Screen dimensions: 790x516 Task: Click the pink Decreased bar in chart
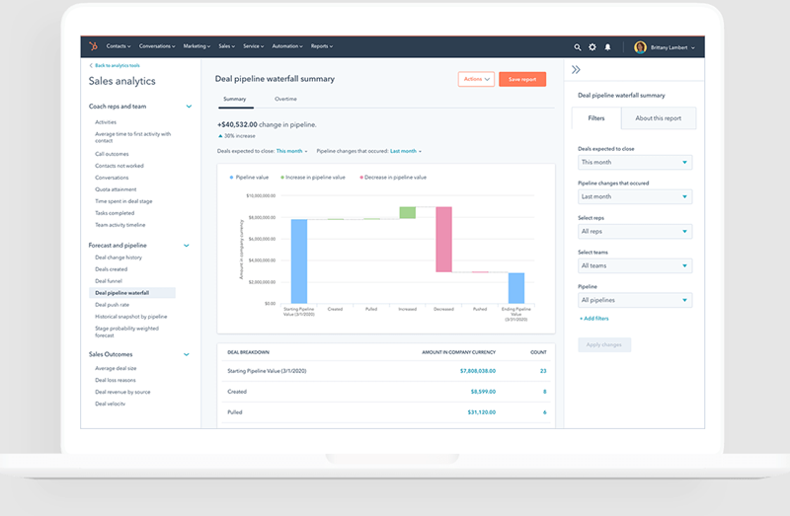[x=443, y=239]
